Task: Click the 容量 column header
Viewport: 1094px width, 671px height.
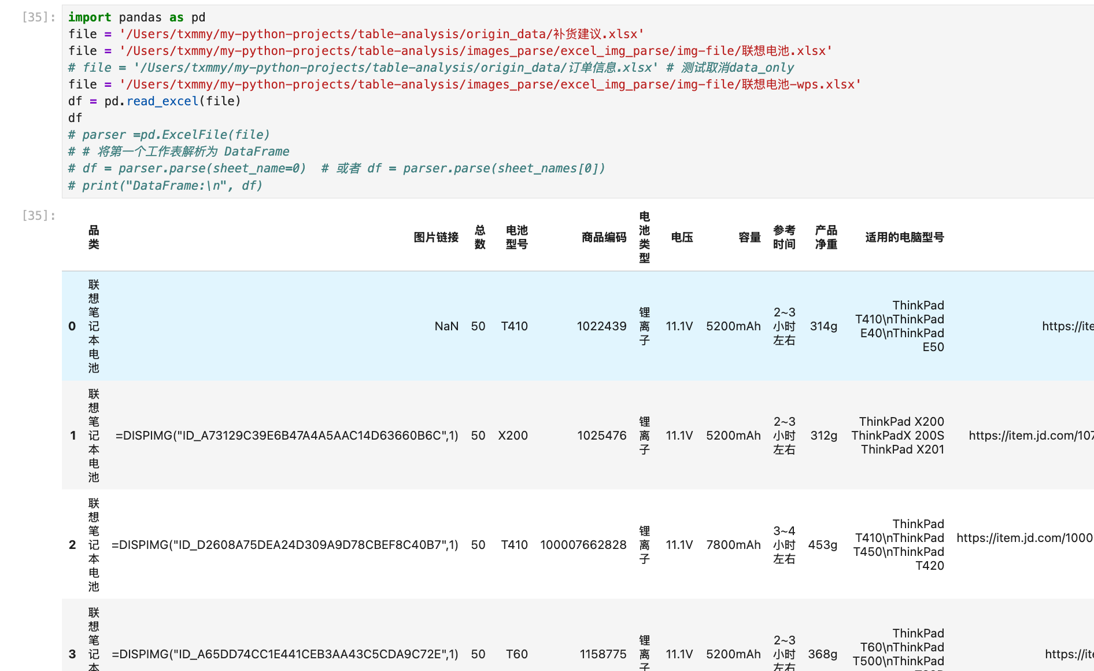Action: pos(749,237)
